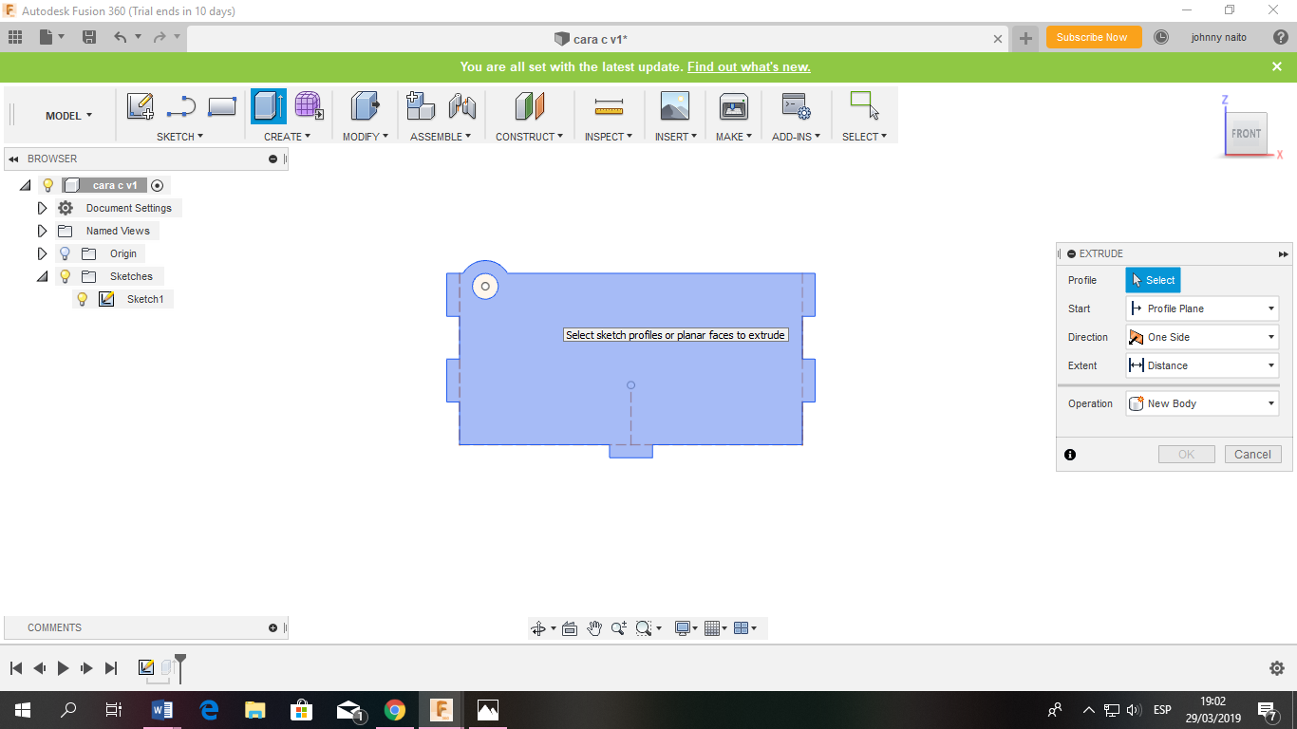Add a new document tab
Viewport: 1297px width, 729px height.
pyautogui.click(x=1025, y=38)
